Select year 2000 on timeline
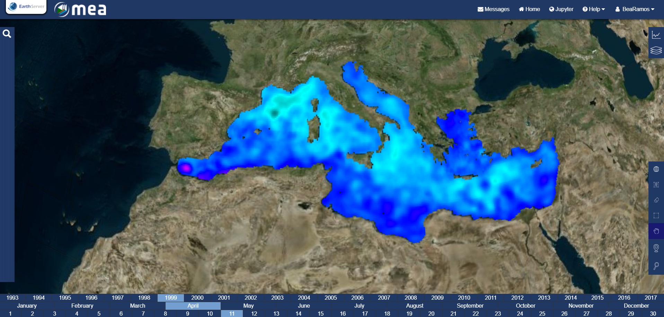This screenshot has height=317, width=664. click(x=197, y=298)
